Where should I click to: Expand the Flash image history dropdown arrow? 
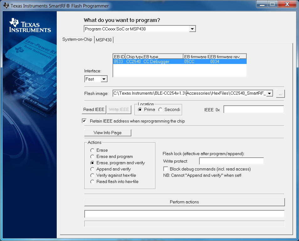click(270, 93)
